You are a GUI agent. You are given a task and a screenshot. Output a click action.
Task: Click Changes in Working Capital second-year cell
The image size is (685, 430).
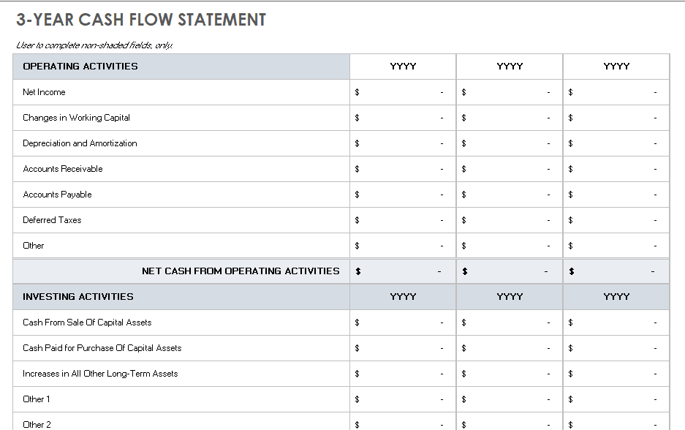coord(510,118)
